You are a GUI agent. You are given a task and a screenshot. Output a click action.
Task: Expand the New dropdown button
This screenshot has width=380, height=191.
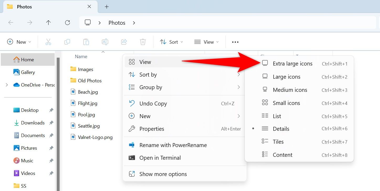(19, 42)
